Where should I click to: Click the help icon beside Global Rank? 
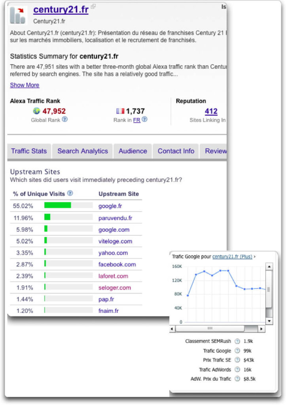[65, 119]
